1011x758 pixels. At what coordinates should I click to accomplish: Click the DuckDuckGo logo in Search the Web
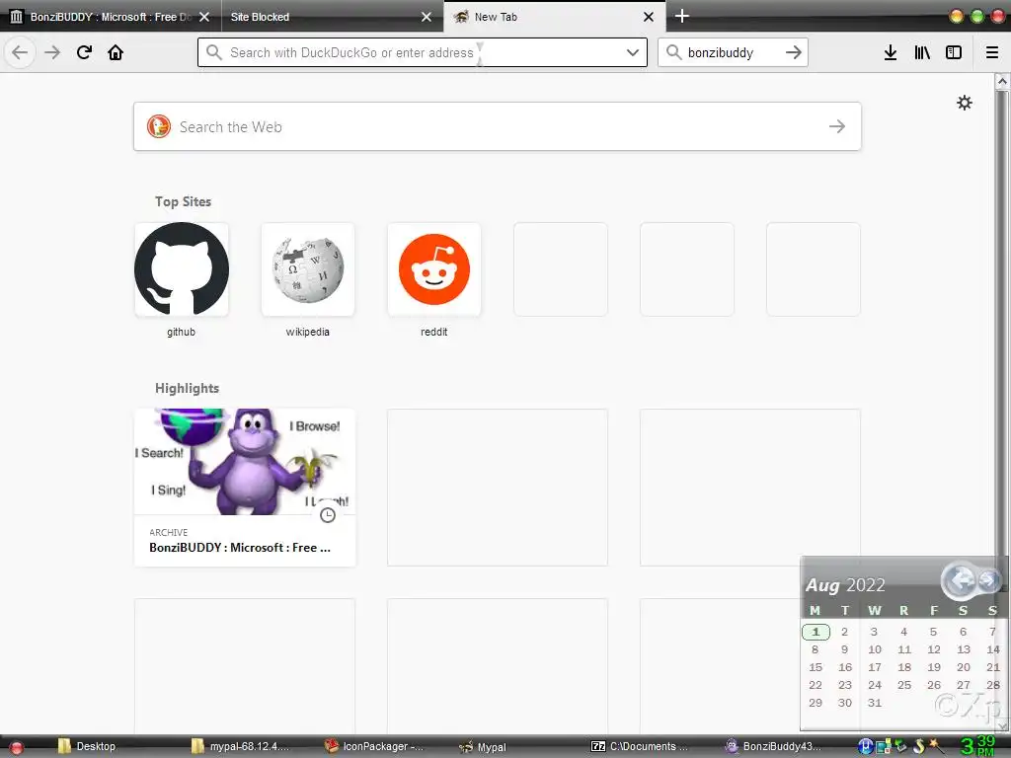point(159,126)
